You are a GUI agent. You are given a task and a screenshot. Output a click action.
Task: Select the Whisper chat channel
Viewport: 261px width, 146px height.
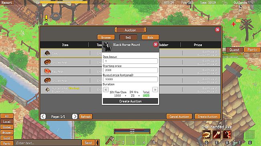7,132
